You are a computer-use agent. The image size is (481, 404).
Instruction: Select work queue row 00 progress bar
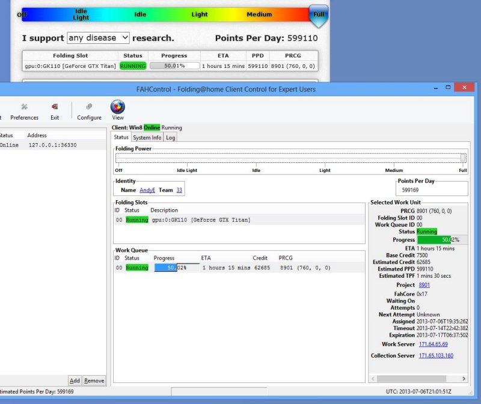pyautogui.click(x=177, y=268)
